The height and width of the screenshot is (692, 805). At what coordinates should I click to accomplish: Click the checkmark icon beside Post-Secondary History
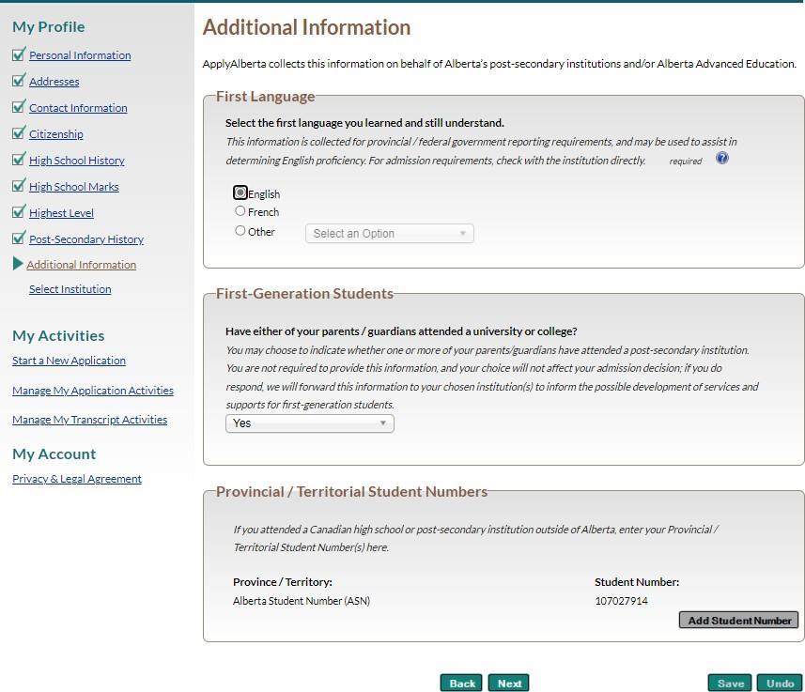(19, 238)
